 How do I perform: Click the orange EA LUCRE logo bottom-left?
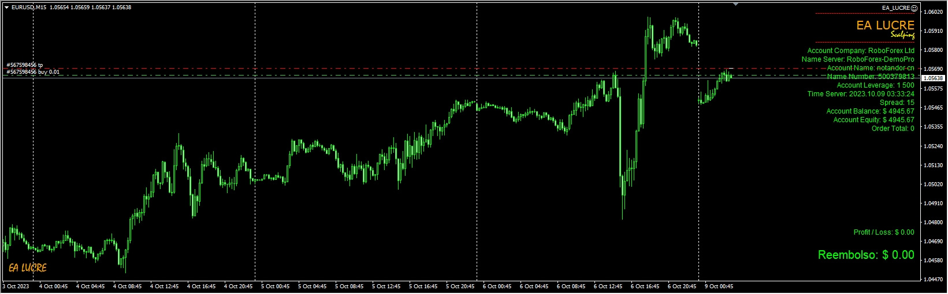click(27, 267)
